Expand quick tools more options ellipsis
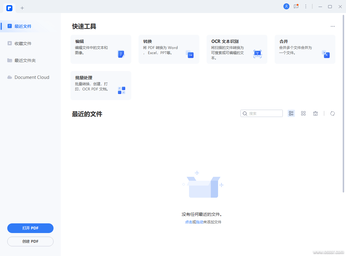This screenshot has width=346, height=256. [333, 26]
